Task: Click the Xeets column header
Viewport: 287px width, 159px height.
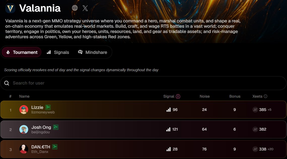Action: (x=257, y=96)
